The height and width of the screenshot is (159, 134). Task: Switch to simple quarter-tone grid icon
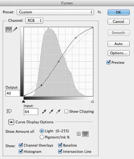[79, 134]
